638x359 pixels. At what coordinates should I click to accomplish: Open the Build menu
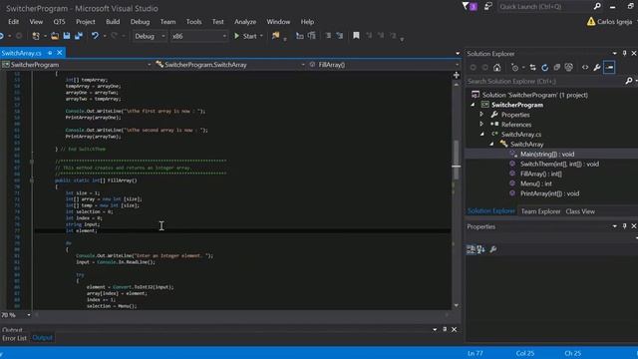point(113,22)
